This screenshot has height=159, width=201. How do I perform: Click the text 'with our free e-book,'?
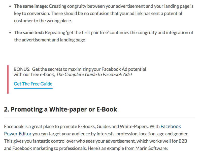coord(34,75)
